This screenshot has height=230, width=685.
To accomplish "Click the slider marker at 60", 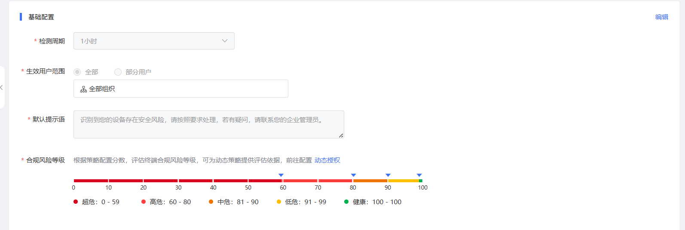I will point(281,175).
